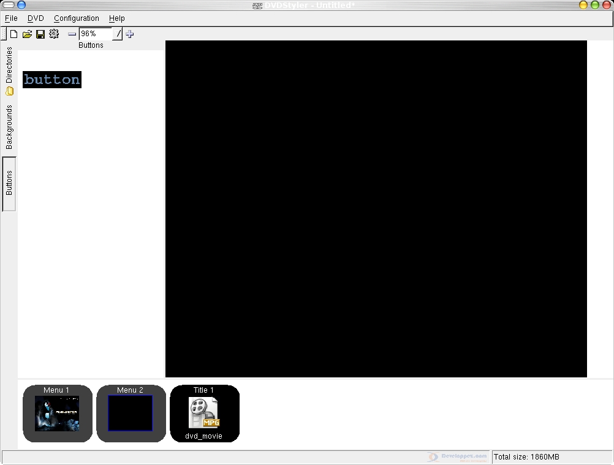The height and width of the screenshot is (465, 614).
Task: Select the Buttons side tab
Action: 9,183
